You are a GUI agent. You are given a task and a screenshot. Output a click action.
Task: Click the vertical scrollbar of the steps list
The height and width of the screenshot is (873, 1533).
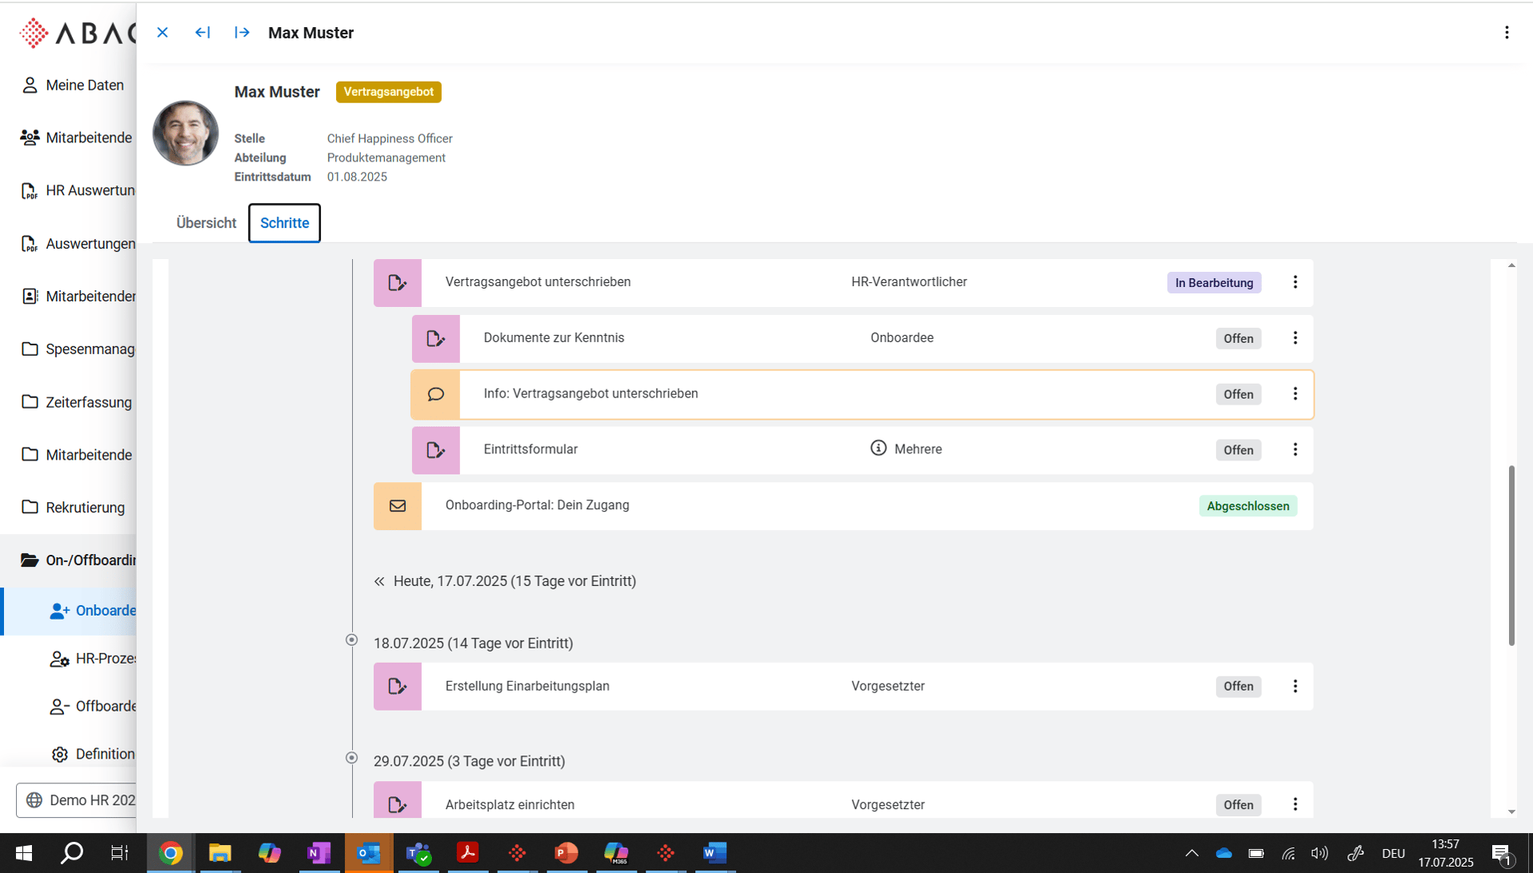[1511, 555]
